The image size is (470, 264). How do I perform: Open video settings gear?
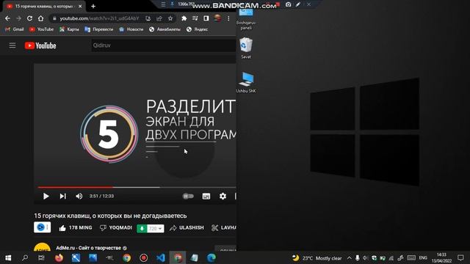223,196
